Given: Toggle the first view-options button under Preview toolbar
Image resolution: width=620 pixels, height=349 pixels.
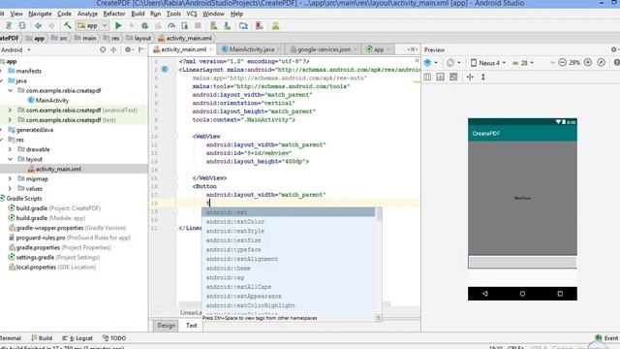Looking at the screenshot, I should point(427,77).
